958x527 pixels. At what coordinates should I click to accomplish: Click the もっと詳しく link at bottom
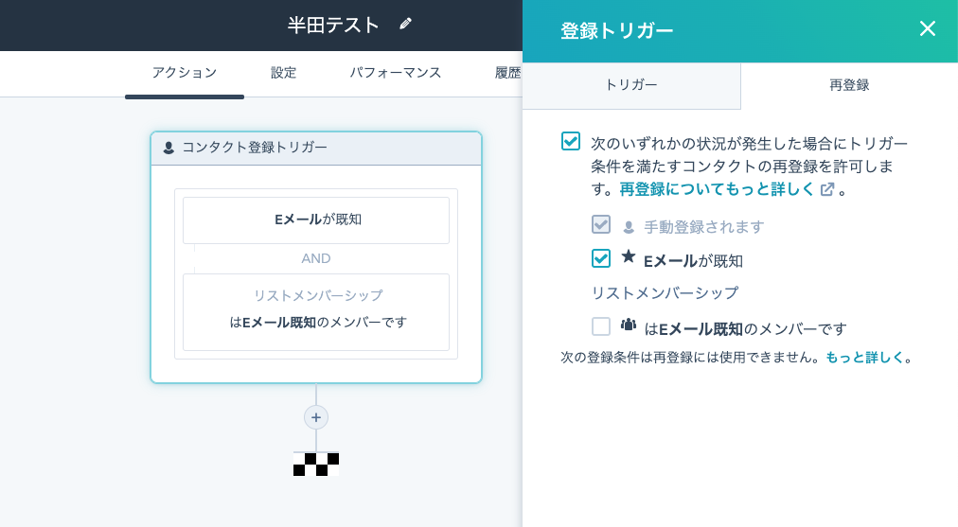coord(864,358)
